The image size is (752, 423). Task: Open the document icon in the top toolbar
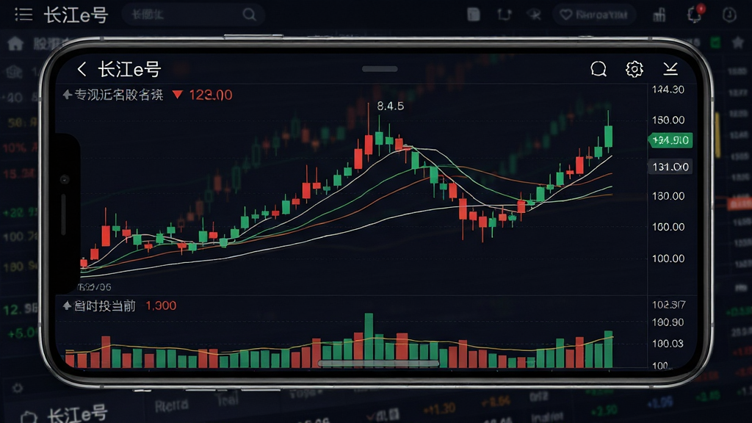pos(474,15)
